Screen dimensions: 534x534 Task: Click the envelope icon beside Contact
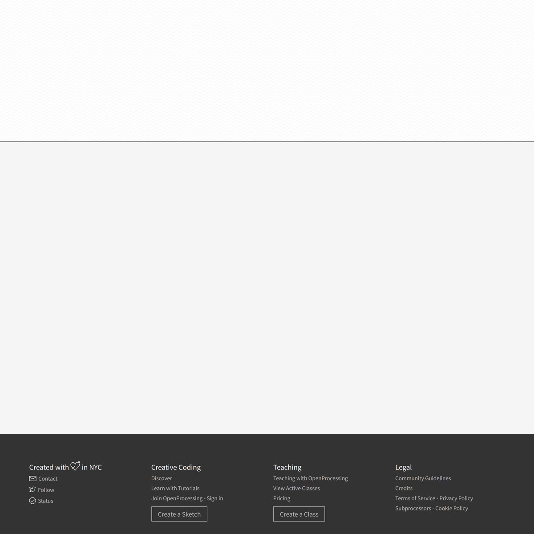(32, 479)
